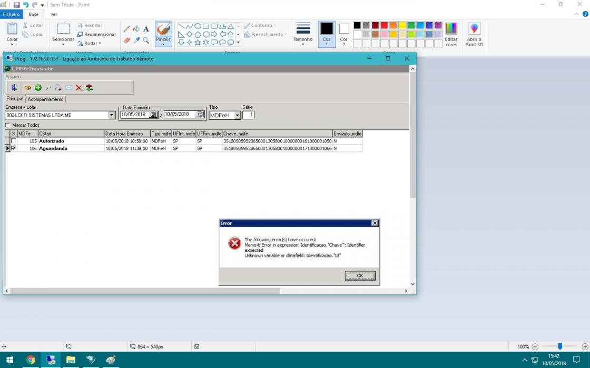The height and width of the screenshot is (368, 590).
Task: Select the Eraser tool
Action: [x=126, y=40]
